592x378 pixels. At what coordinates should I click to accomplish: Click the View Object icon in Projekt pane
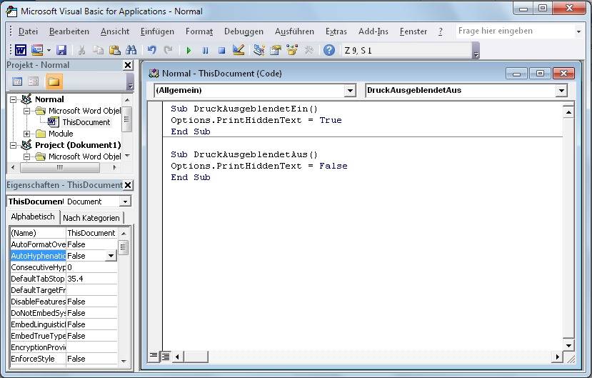[x=34, y=81]
